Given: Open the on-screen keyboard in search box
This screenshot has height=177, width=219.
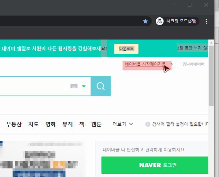Looking at the screenshot, I should [x=74, y=86].
